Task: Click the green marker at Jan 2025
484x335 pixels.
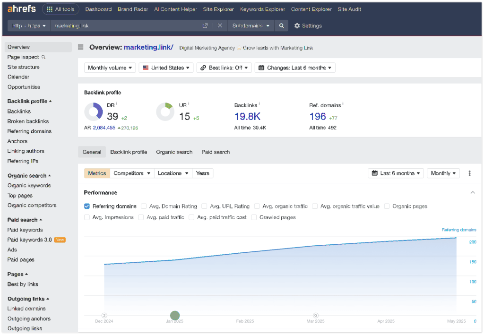Action: (x=175, y=315)
